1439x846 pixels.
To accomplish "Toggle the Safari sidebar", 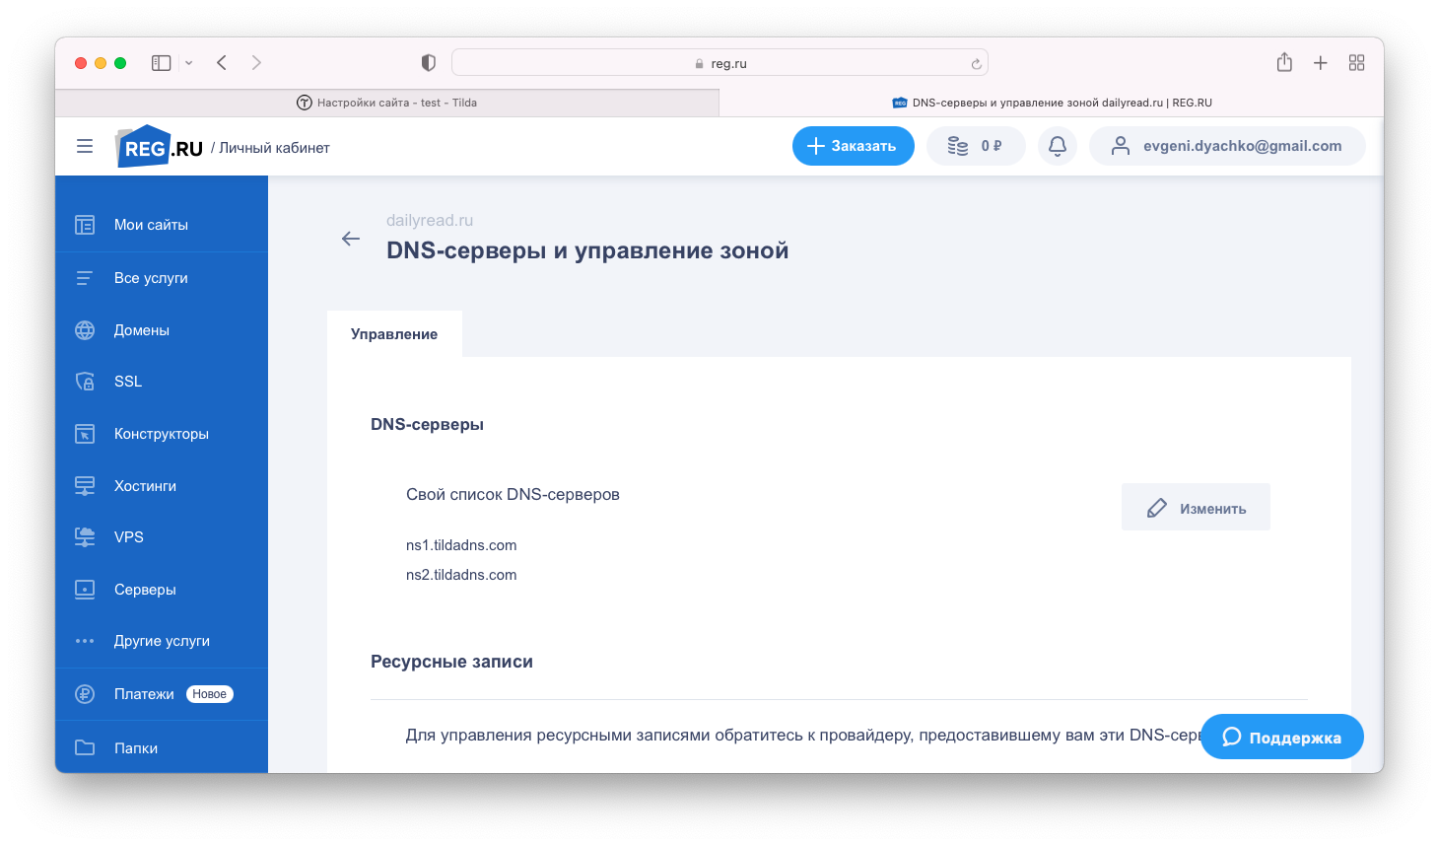I will point(162,63).
